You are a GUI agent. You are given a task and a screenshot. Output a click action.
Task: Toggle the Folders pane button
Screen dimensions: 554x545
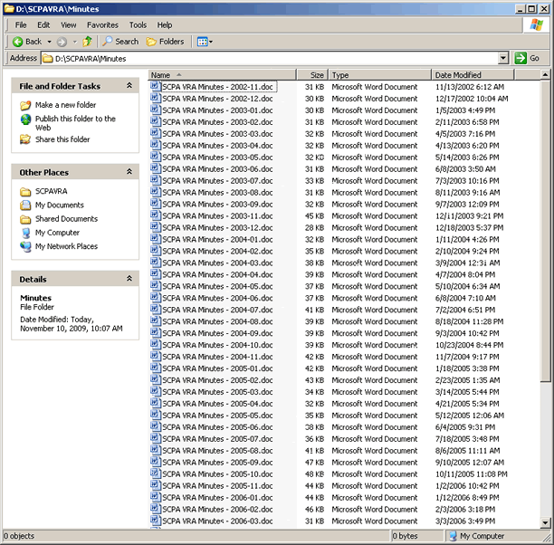[166, 42]
